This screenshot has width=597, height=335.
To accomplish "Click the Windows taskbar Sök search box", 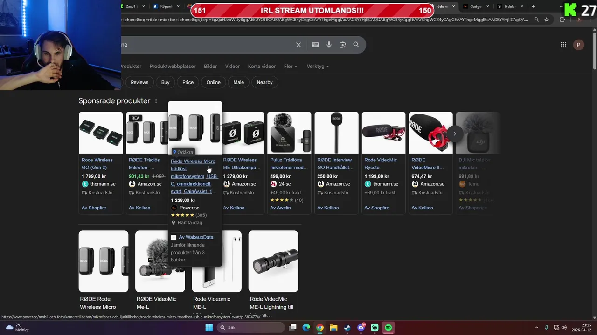I will coord(251,328).
